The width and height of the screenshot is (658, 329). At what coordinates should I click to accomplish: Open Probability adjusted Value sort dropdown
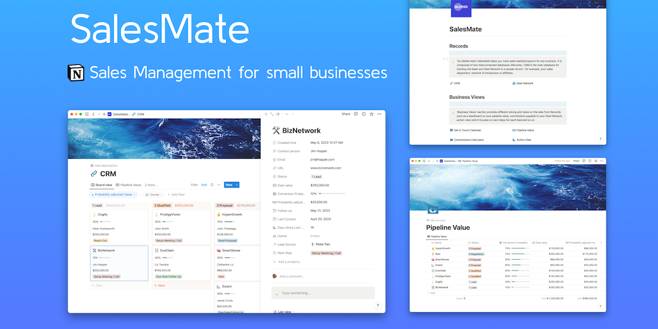point(113,195)
